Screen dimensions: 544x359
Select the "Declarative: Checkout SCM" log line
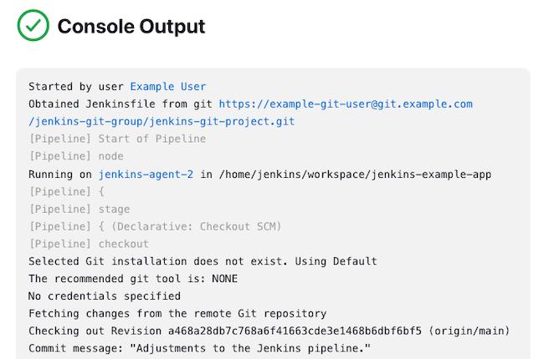click(156, 227)
